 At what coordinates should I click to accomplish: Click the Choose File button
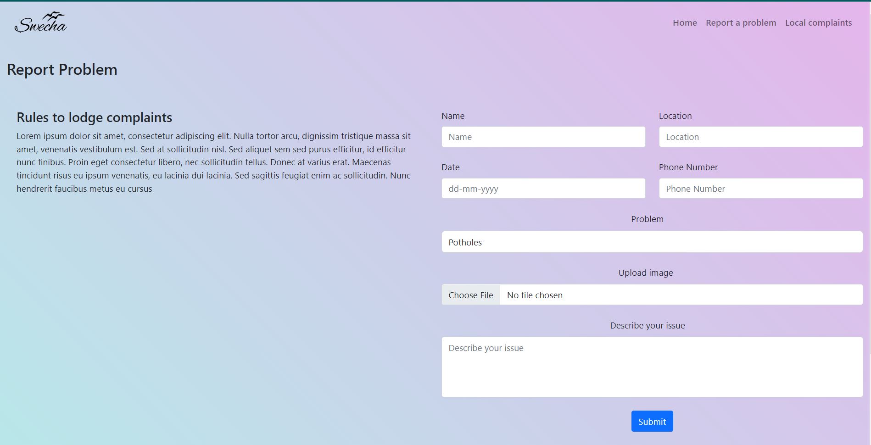[471, 295]
